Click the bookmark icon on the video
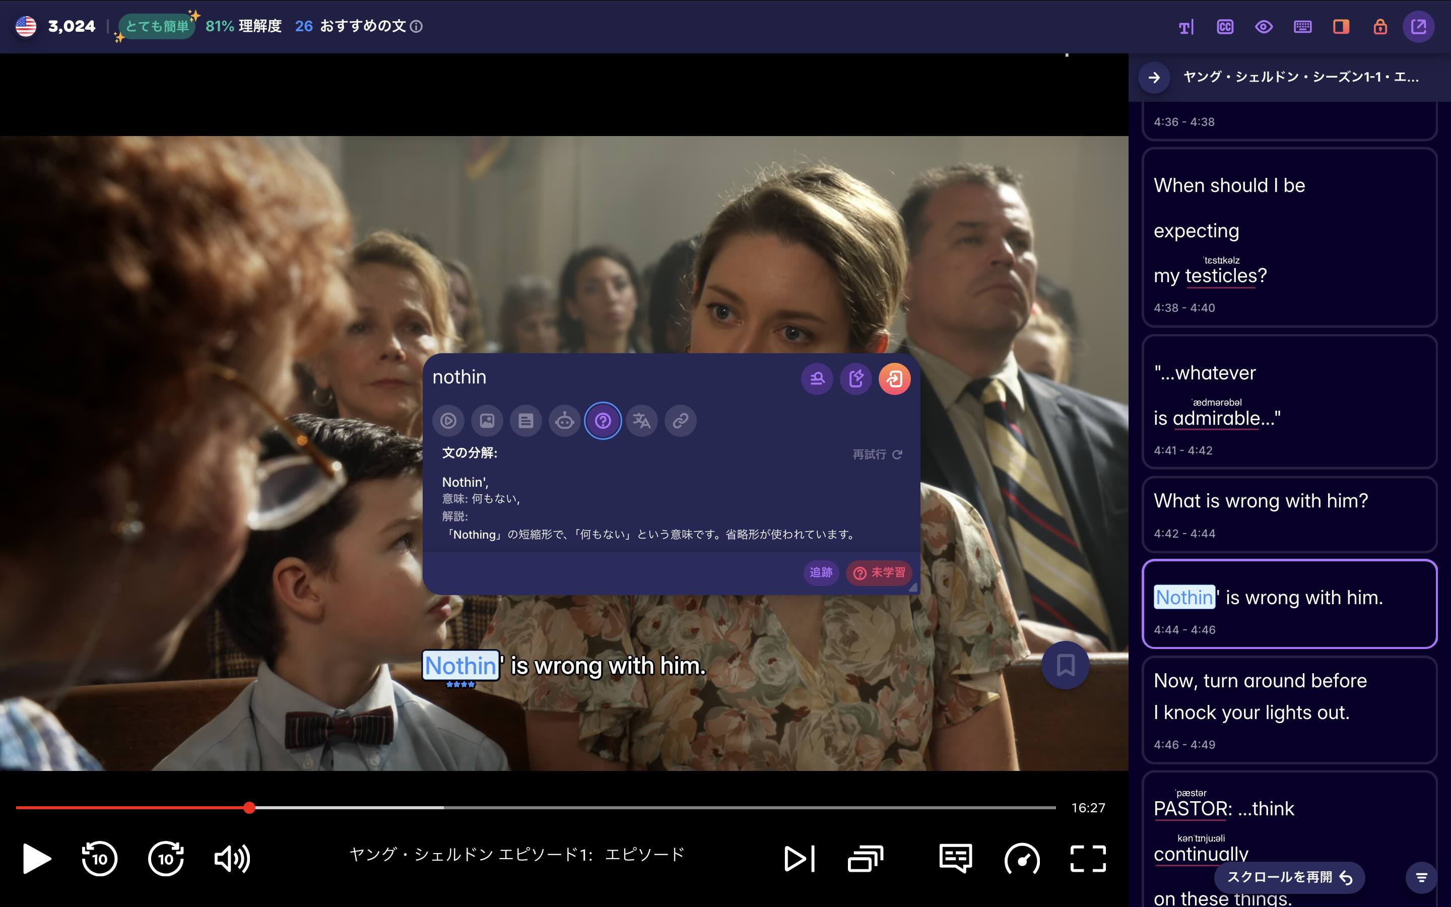1451x907 pixels. (x=1066, y=665)
